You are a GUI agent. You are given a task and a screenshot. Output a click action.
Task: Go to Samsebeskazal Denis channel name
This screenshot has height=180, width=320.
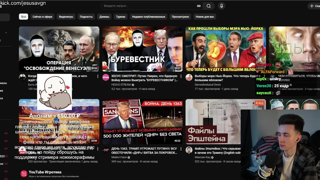(x=207, y=85)
